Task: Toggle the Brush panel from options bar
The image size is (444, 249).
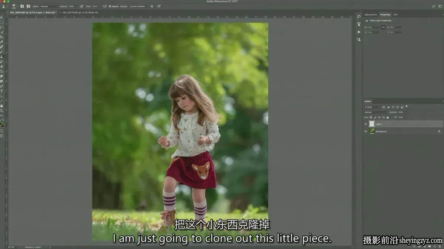Action: pos(23,6)
